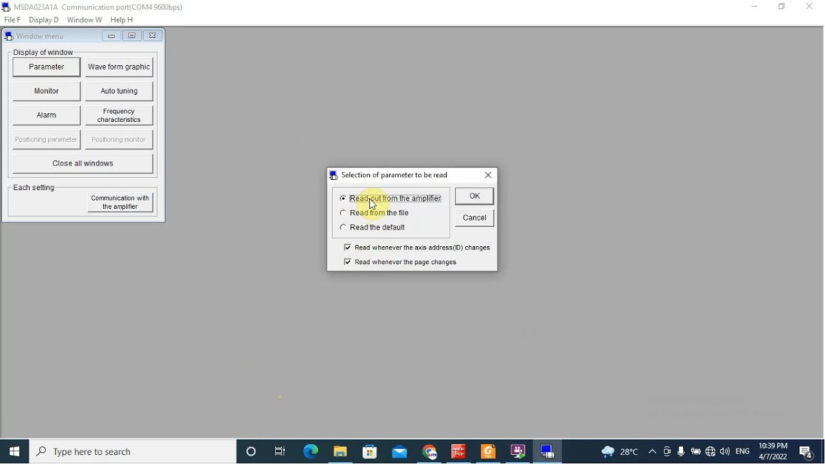This screenshot has height=464, width=825.
Task: Open Task View on taskbar
Action: (280, 452)
